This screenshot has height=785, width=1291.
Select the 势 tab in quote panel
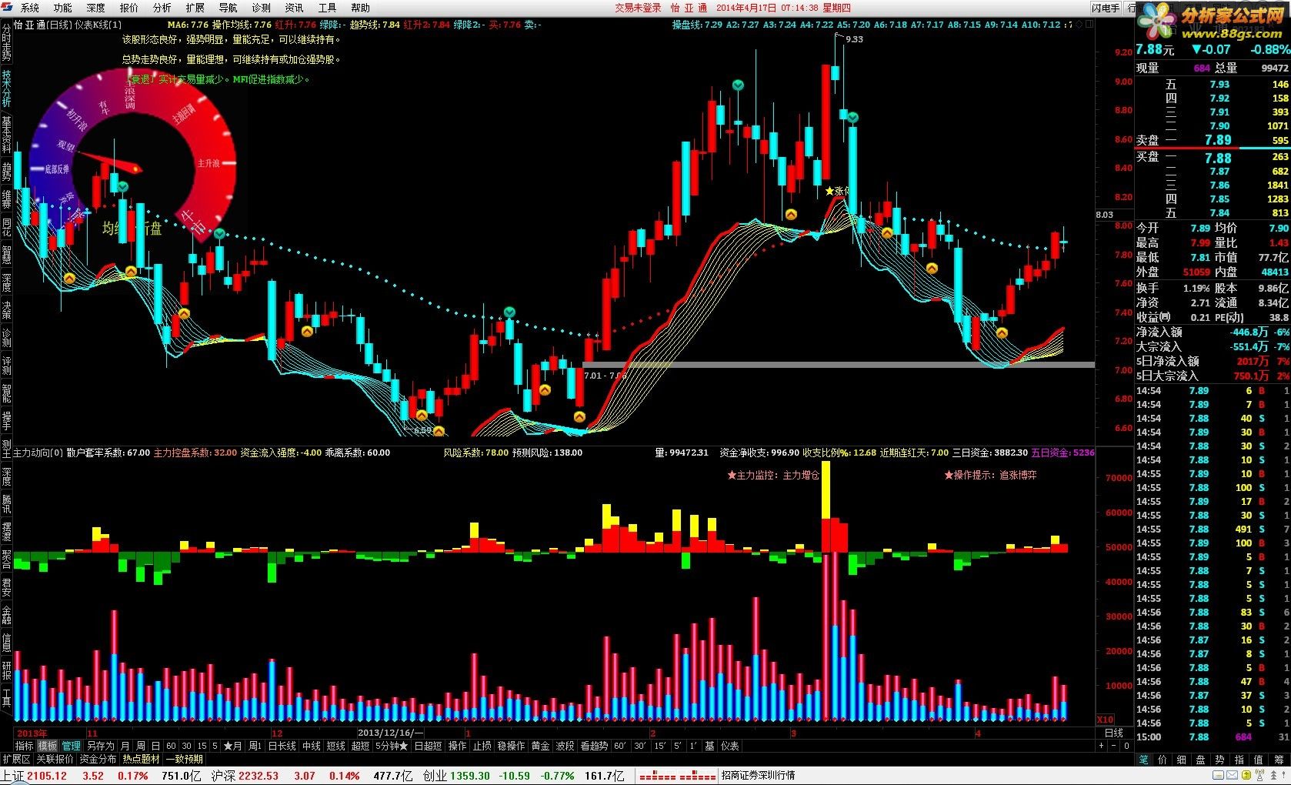pyautogui.click(x=1219, y=760)
